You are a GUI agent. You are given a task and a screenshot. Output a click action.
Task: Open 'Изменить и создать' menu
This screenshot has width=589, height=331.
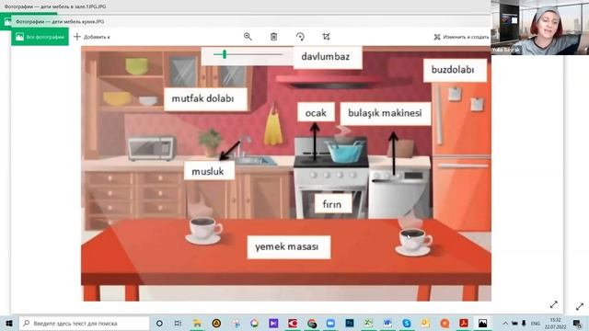pos(462,37)
